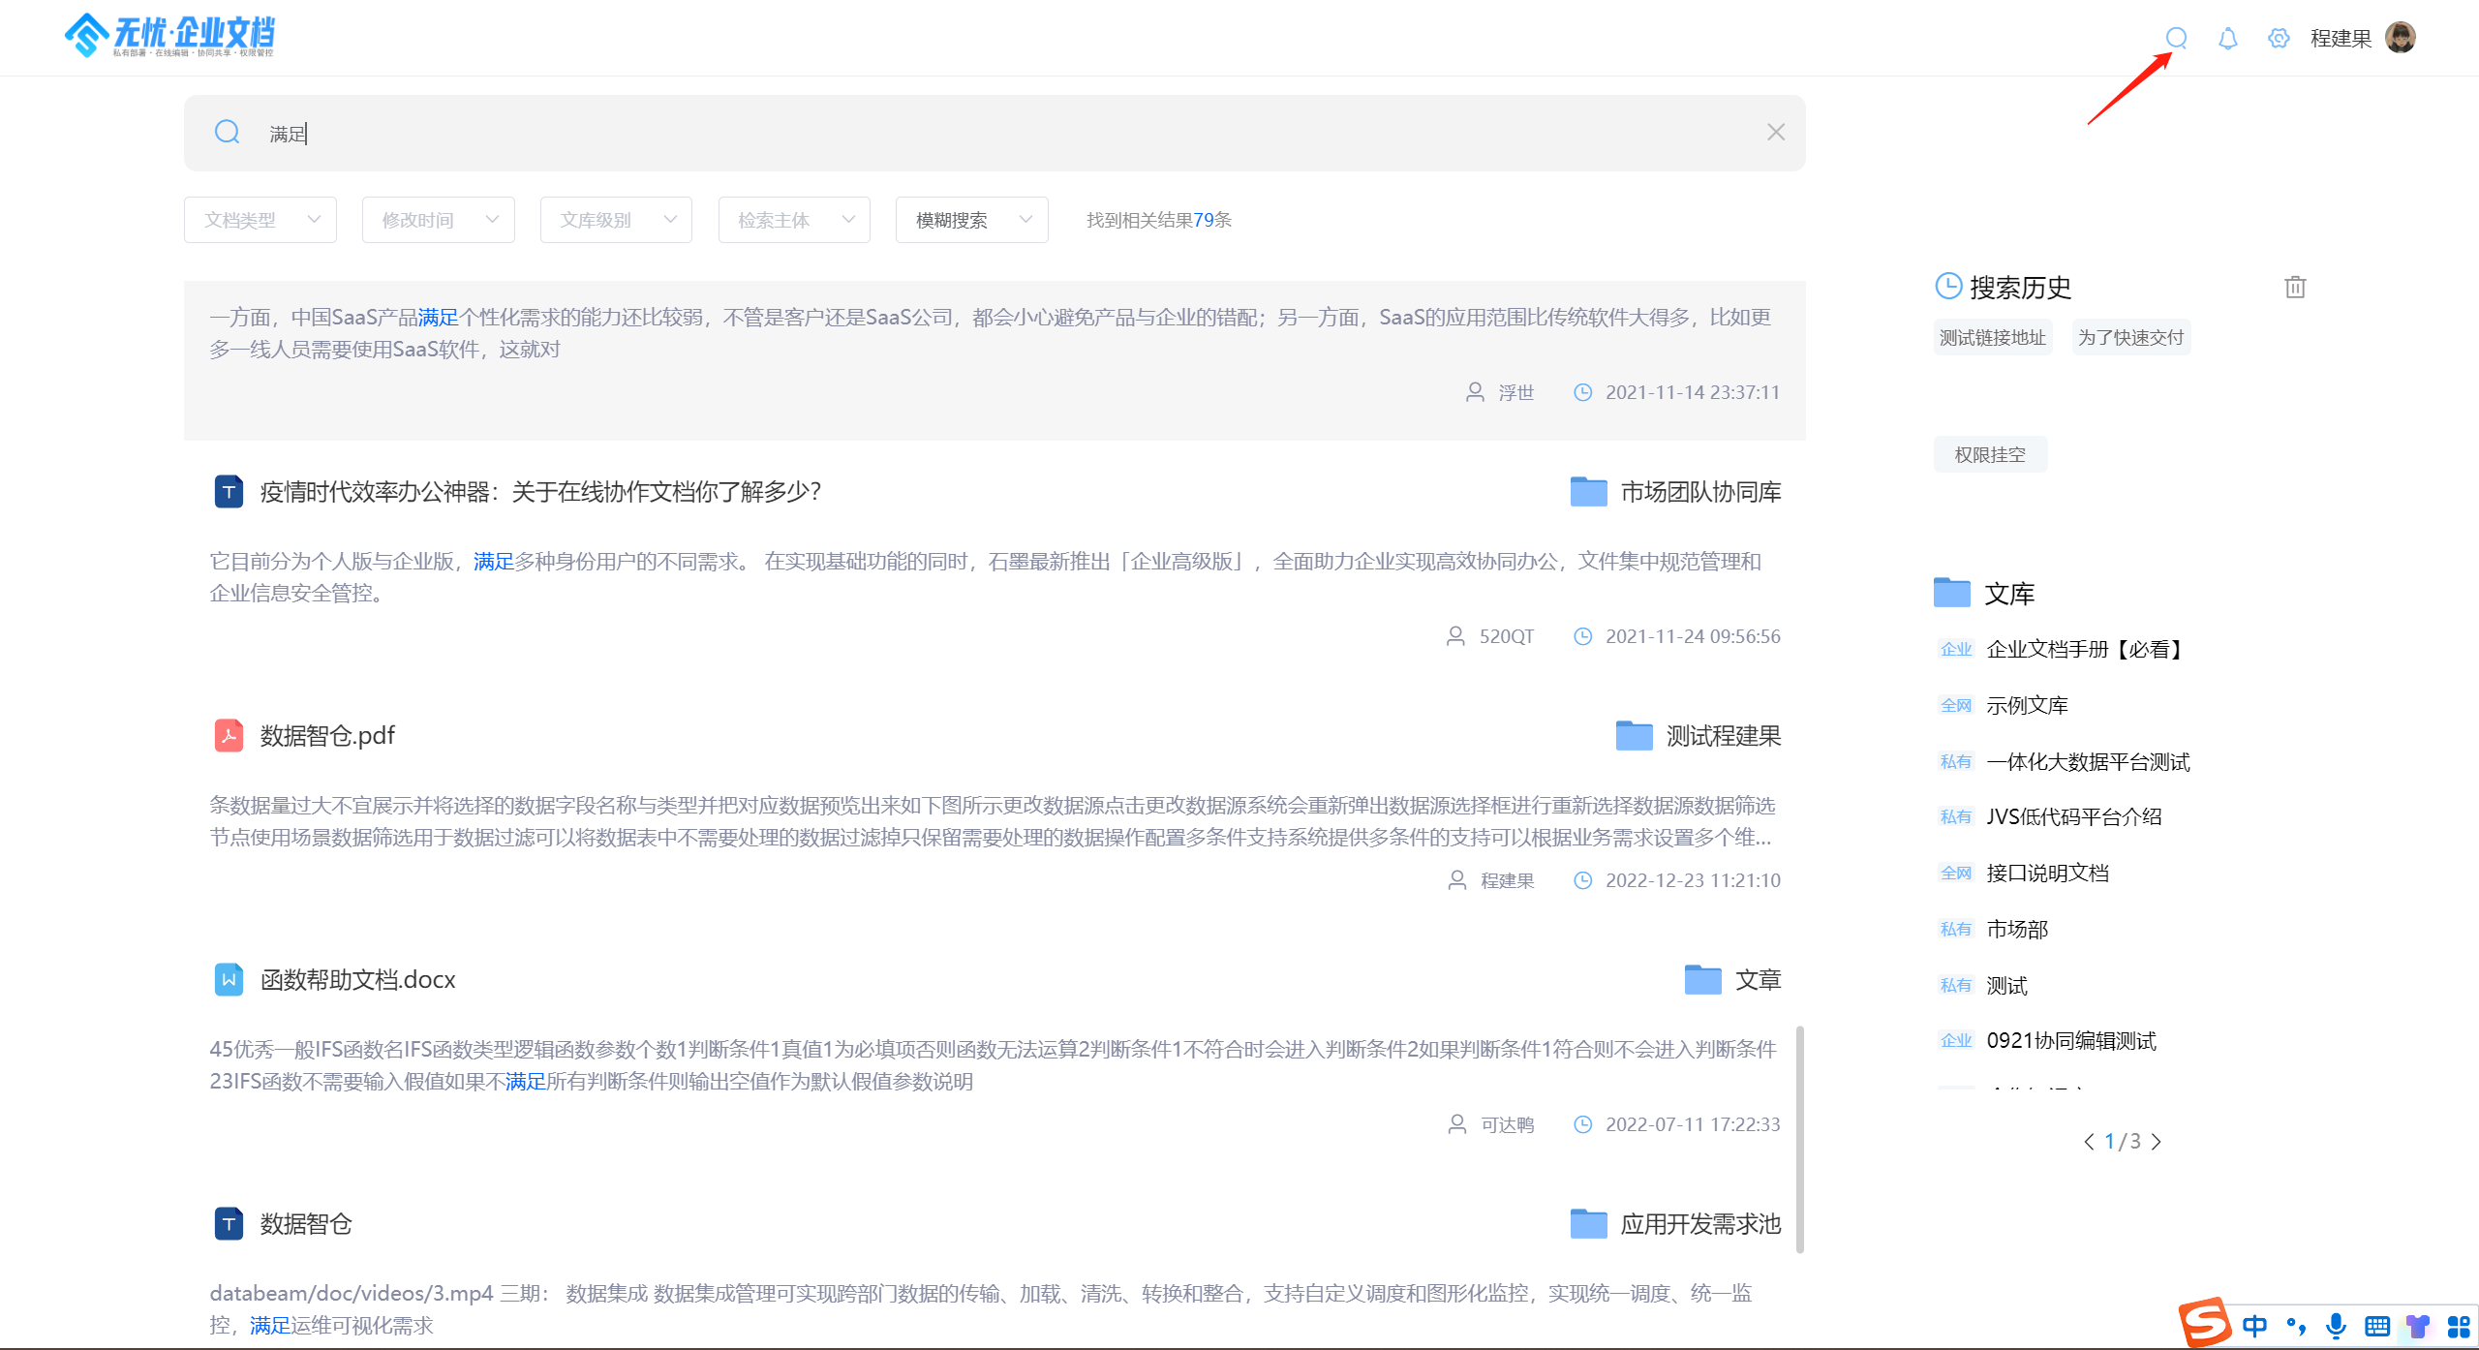Open the 文章 library link
2479x1350 pixels.
pyautogui.click(x=1758, y=980)
